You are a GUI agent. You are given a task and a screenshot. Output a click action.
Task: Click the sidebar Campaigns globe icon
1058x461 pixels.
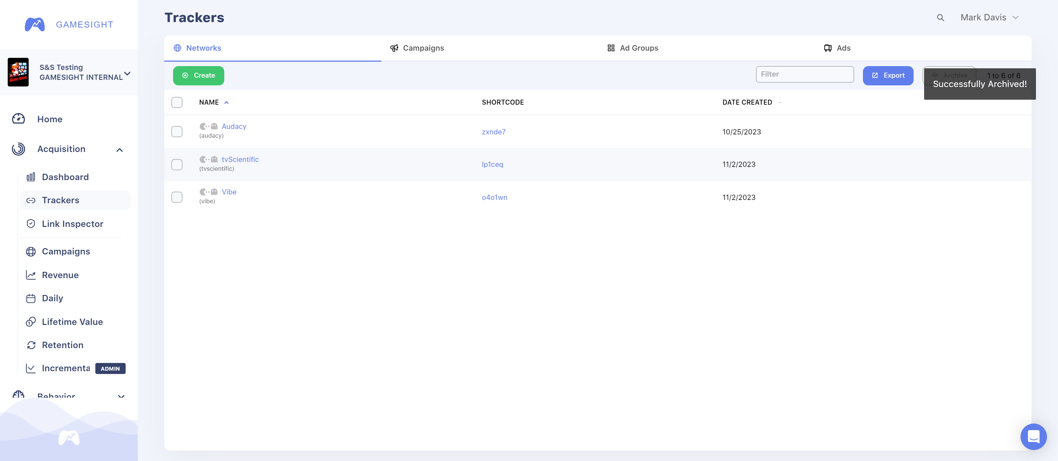tap(31, 251)
